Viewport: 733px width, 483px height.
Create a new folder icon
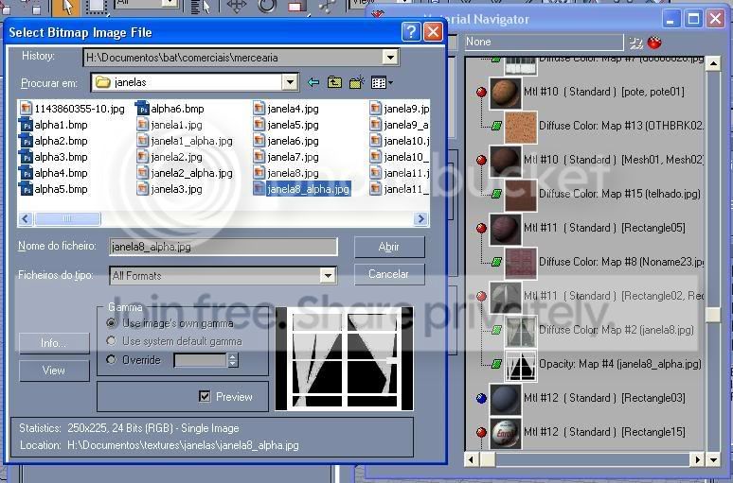coord(357,82)
